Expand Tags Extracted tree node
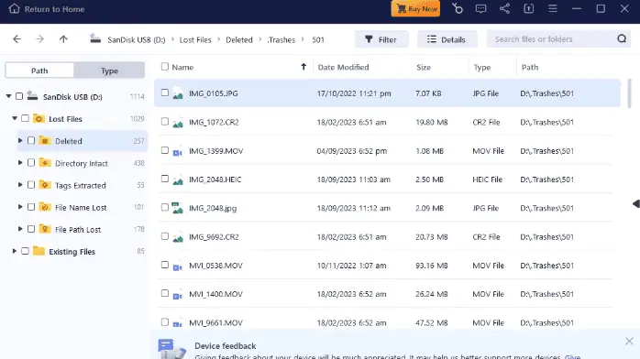 coord(20,185)
